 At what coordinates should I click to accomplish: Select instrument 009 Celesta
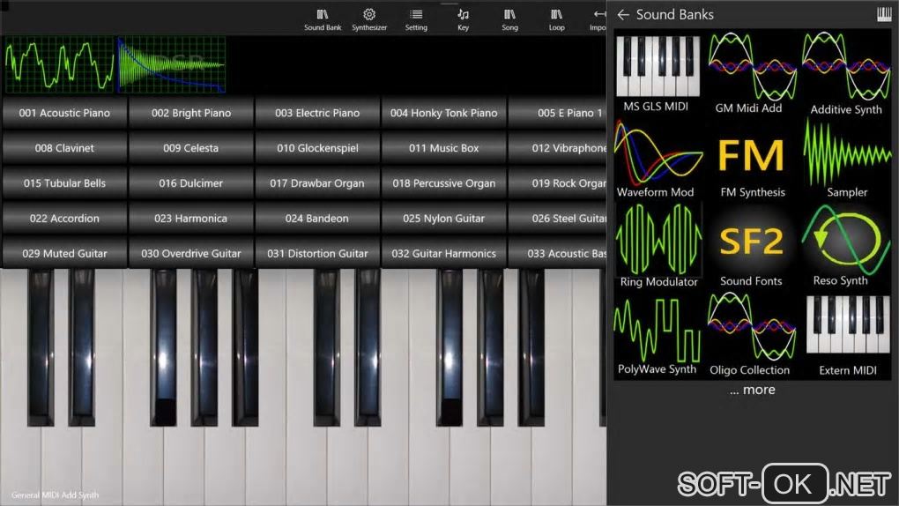point(191,148)
